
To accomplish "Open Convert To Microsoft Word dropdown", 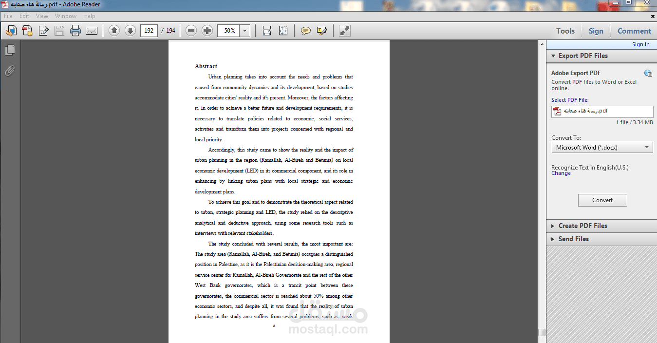I will point(602,147).
